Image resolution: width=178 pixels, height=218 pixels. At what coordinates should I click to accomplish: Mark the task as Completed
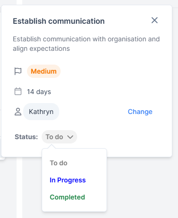pyautogui.click(x=67, y=197)
